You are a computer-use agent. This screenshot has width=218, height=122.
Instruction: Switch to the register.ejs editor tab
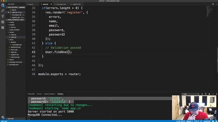[76, 4]
